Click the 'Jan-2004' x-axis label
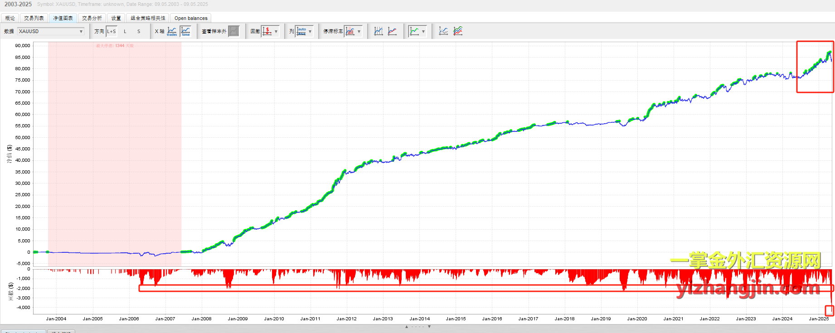The image size is (835, 333). click(56, 319)
